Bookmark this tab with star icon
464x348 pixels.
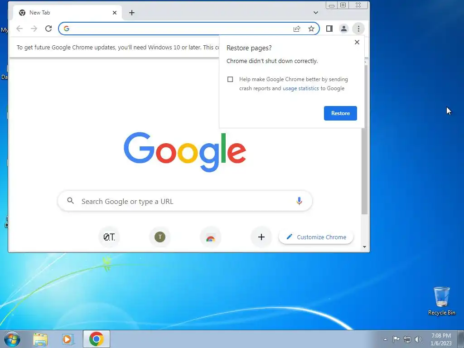pos(311,29)
